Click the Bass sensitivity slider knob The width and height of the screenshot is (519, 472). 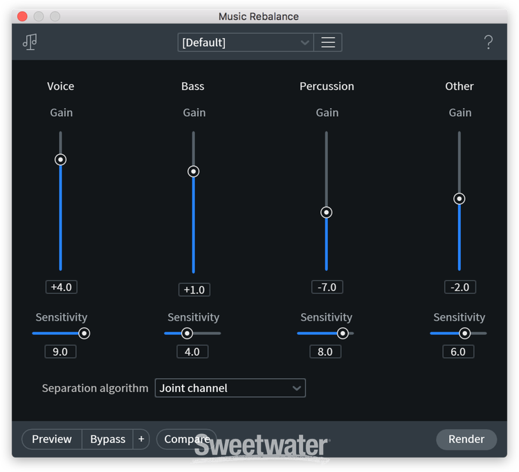(x=187, y=333)
